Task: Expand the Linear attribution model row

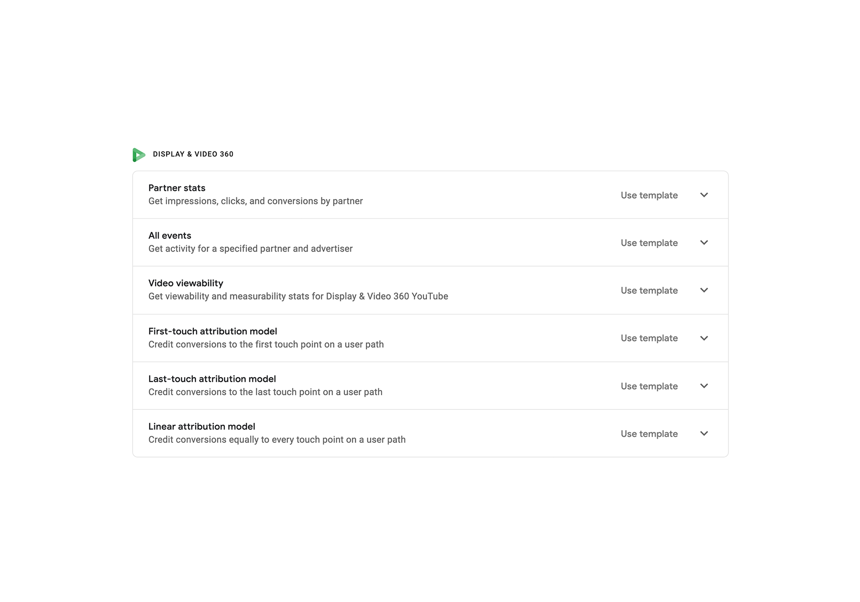Action: tap(704, 433)
